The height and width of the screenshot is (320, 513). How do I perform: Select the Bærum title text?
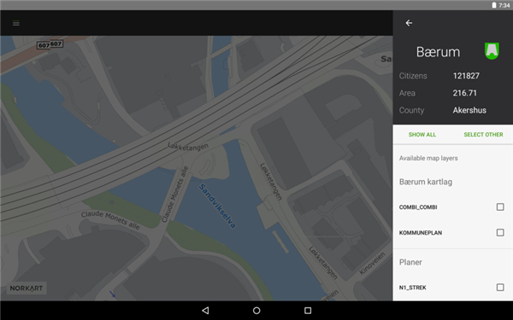coord(438,52)
